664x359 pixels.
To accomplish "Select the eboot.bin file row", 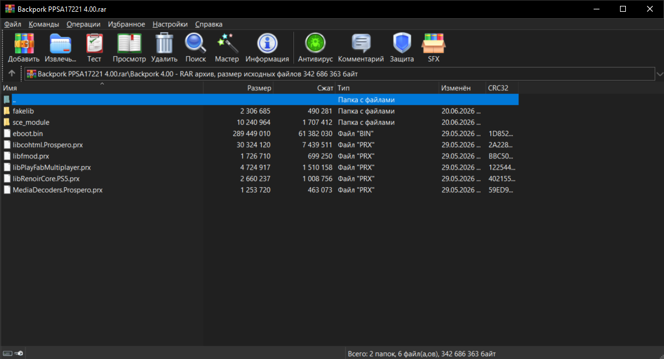I will [260, 133].
